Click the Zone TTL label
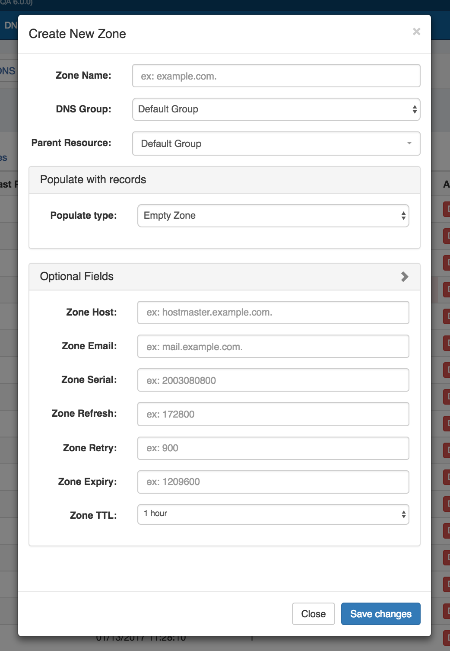The image size is (450, 651). point(93,515)
